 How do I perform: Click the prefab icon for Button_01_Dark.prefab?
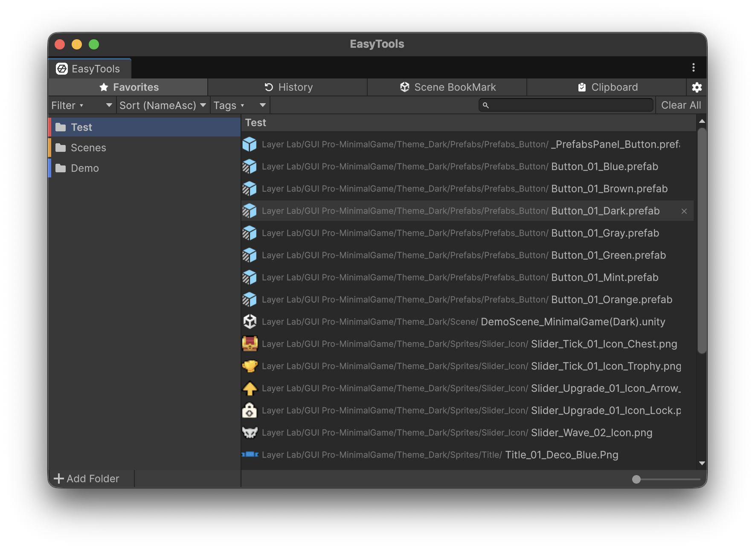coord(250,211)
